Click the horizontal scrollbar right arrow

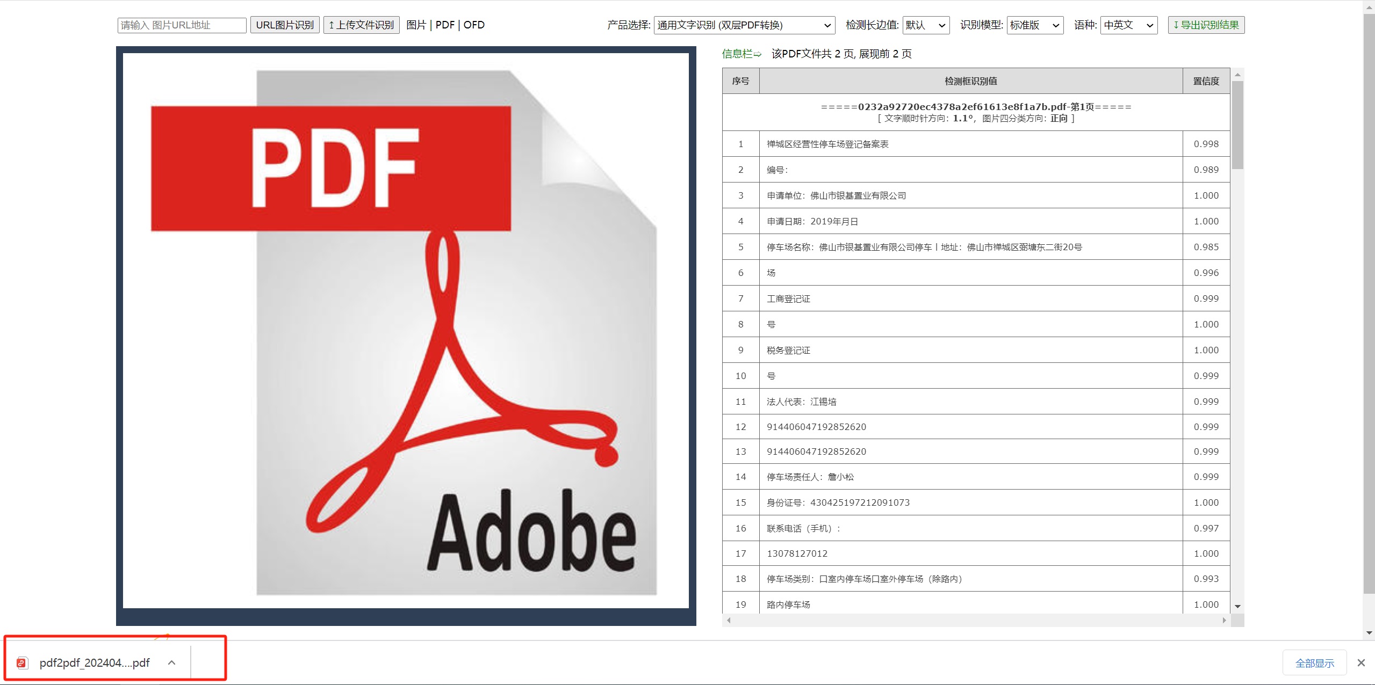tap(1224, 620)
